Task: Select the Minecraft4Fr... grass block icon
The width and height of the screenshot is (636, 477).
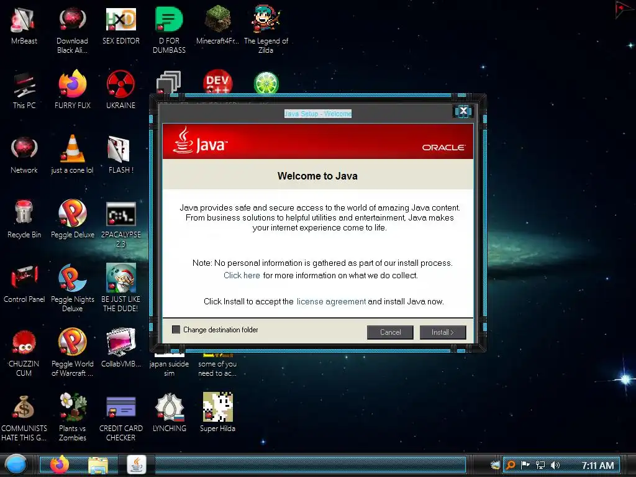Action: pos(217,25)
